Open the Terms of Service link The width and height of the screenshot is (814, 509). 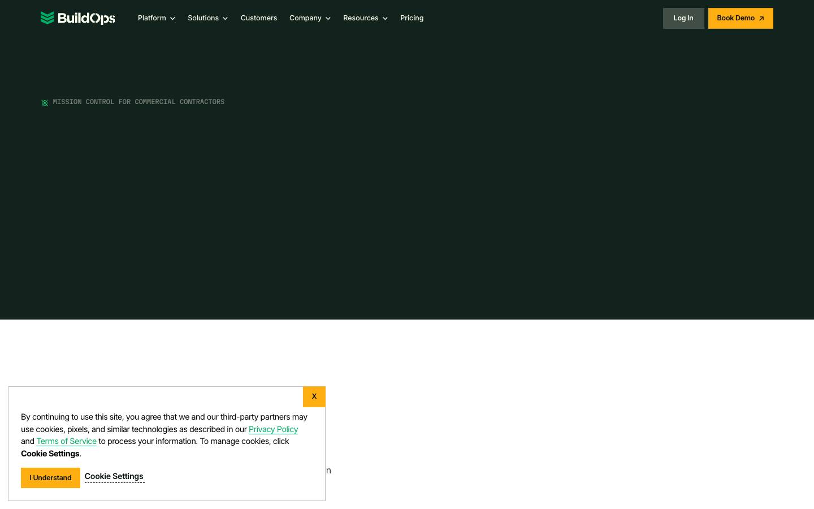click(x=66, y=441)
